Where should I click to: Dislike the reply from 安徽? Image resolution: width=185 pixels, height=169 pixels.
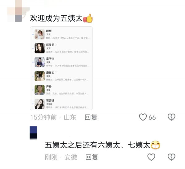tap(171, 157)
